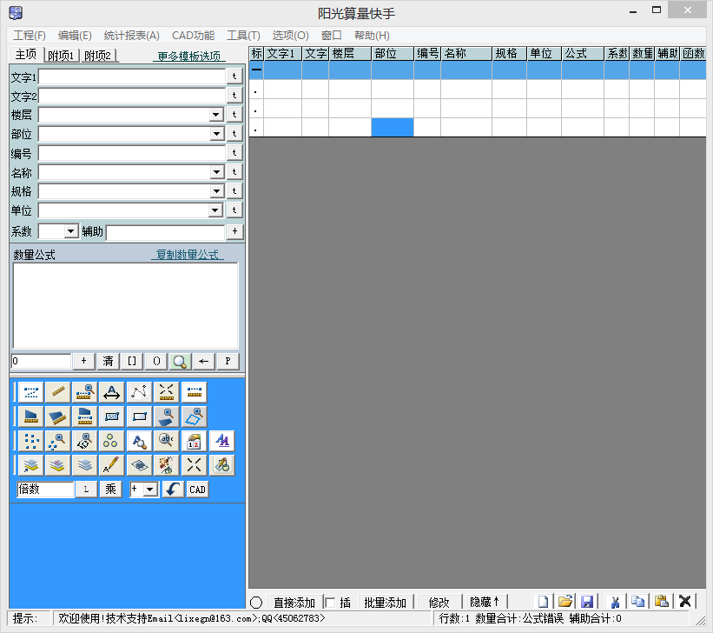This screenshot has height=633, width=713.
Task: Click the blue undo arrow icon
Action: [173, 490]
